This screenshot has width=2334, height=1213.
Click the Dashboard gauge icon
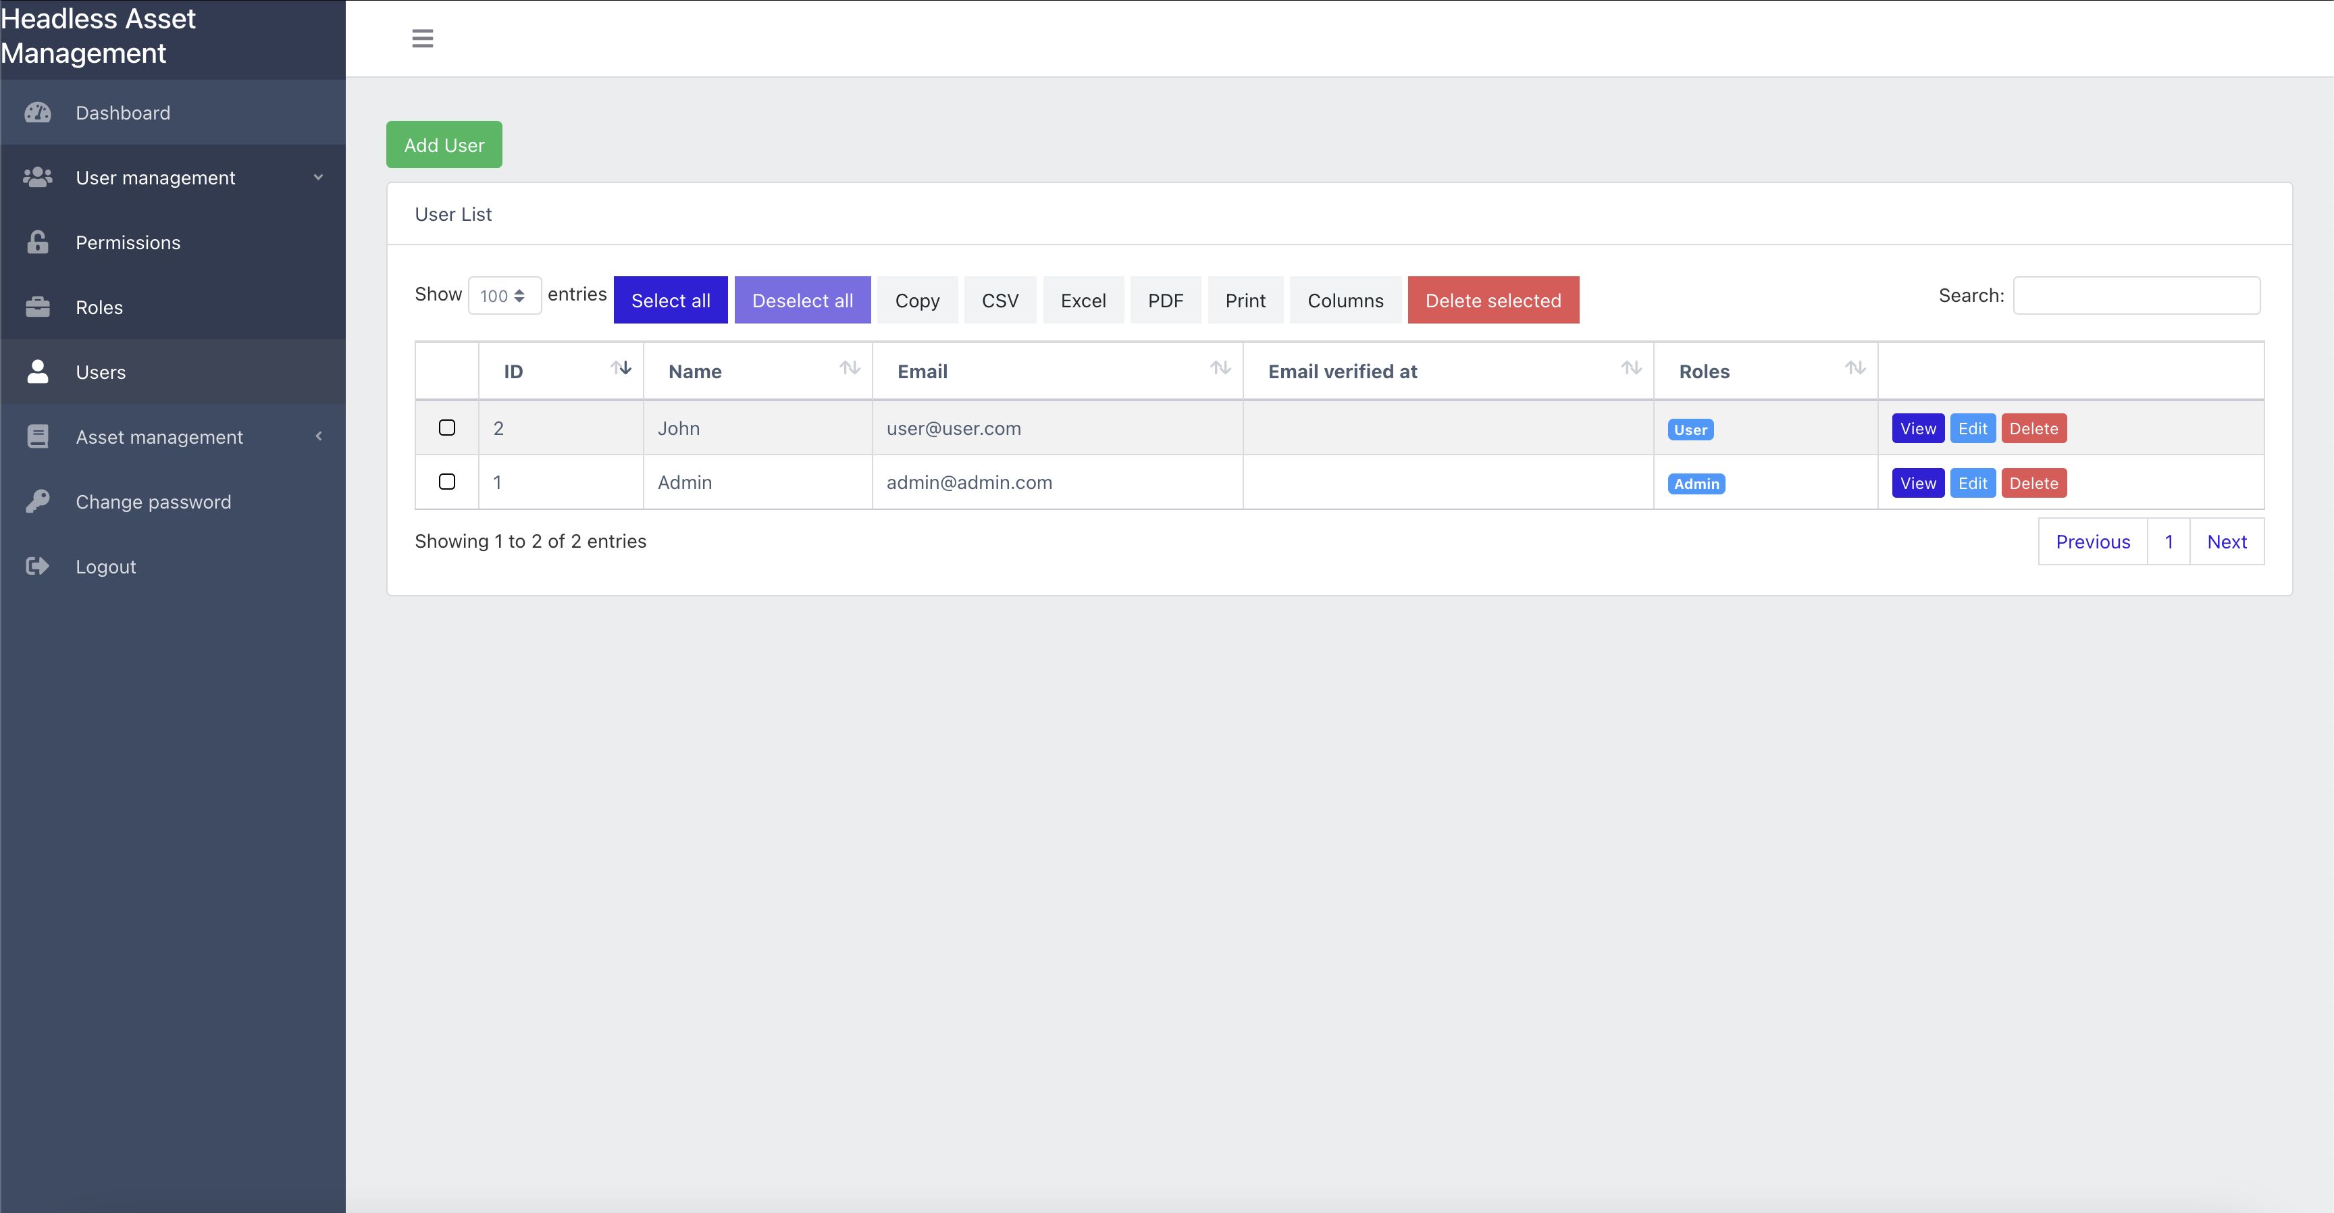click(37, 112)
